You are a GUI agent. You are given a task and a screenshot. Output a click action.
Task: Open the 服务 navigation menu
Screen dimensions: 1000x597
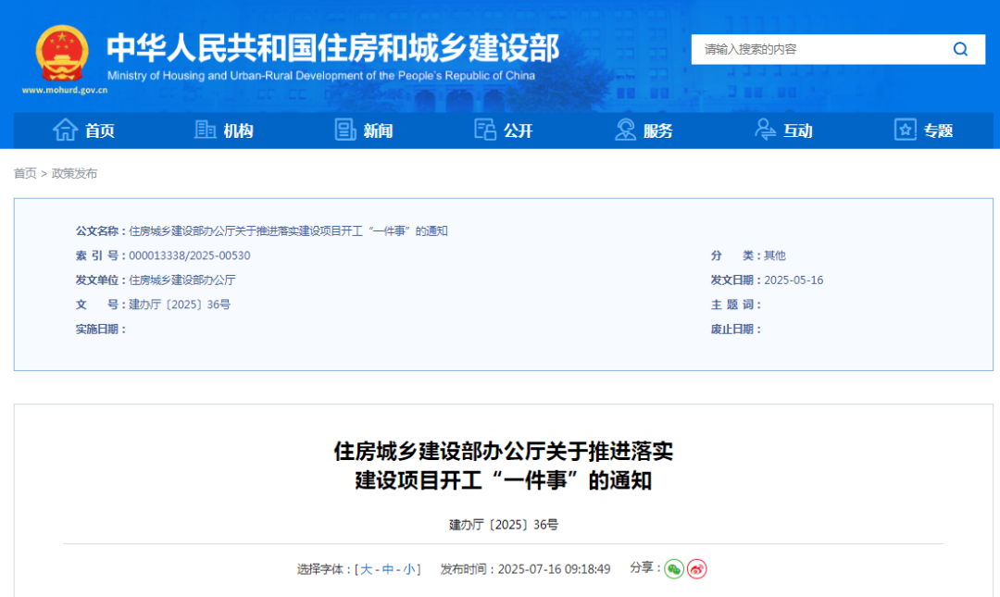click(658, 131)
